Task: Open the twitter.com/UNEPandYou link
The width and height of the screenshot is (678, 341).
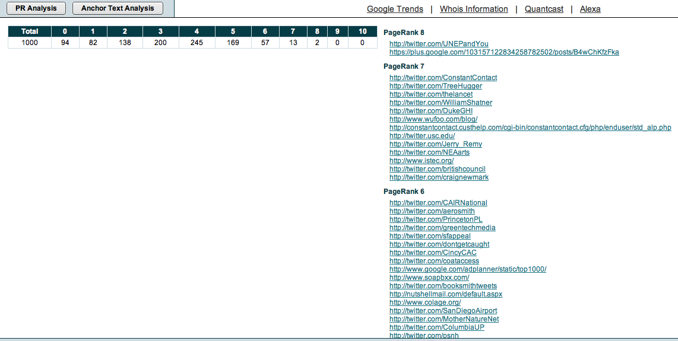Action: (x=439, y=44)
